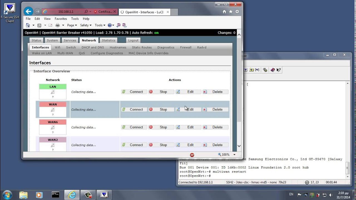
Task: Open Windows Media Player from taskbar
Action: point(39,195)
